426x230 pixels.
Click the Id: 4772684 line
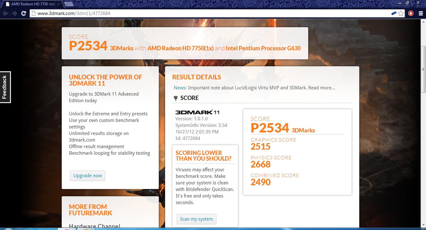point(188,138)
